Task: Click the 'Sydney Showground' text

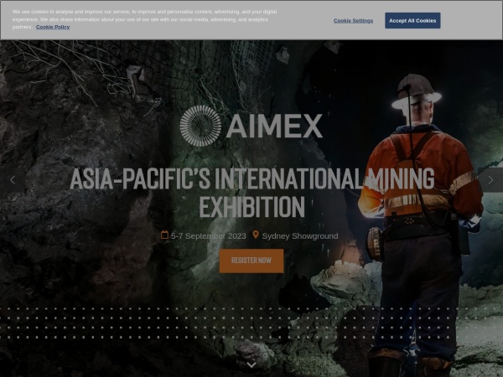Action: coord(300,236)
